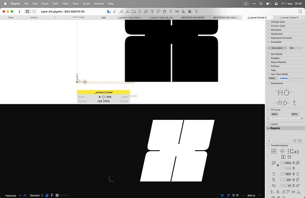The width and height of the screenshot is (305, 198).
Task: Apply scale up 110% icon
Action: [x=297, y=163]
